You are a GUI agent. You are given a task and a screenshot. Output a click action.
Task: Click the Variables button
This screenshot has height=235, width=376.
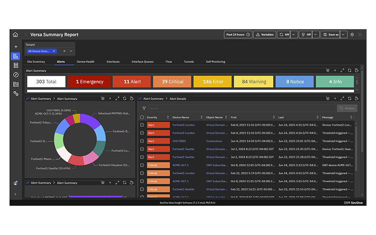[x=265, y=34]
